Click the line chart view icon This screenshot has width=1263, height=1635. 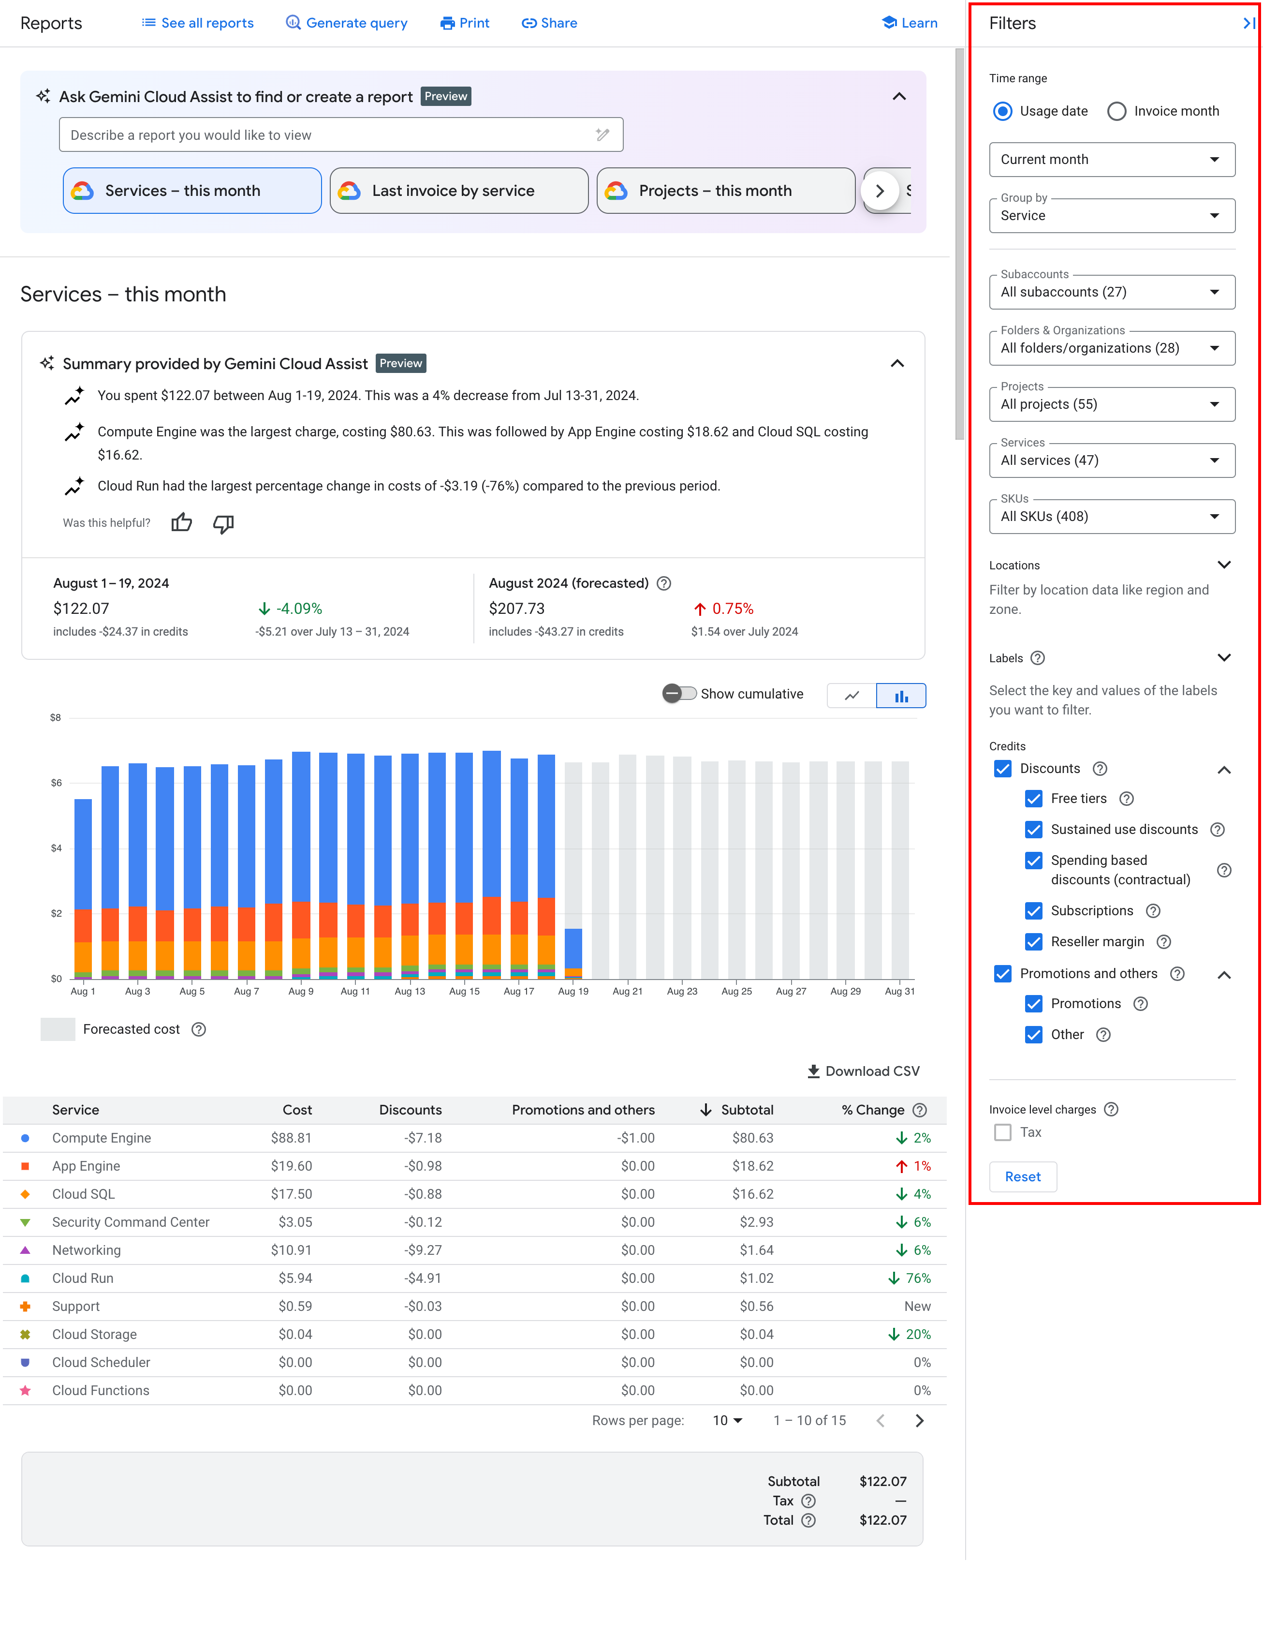851,693
